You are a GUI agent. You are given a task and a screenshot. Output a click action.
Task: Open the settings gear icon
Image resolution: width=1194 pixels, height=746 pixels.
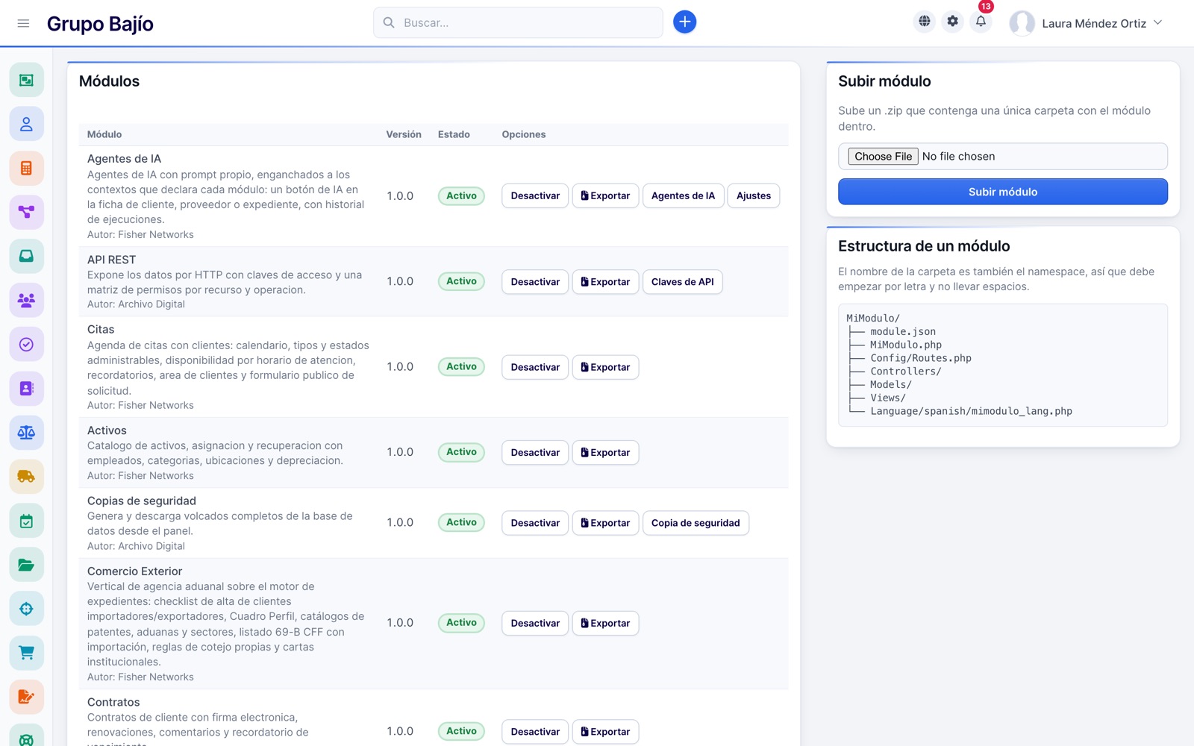(953, 22)
